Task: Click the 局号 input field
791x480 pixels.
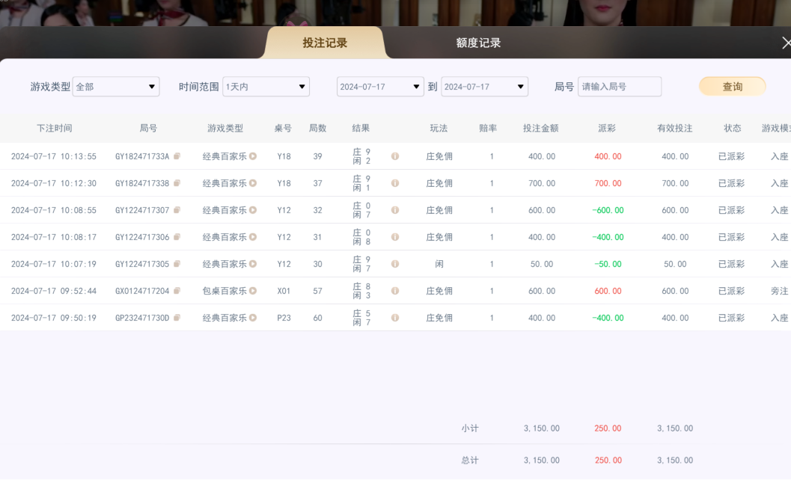Action: coord(619,86)
